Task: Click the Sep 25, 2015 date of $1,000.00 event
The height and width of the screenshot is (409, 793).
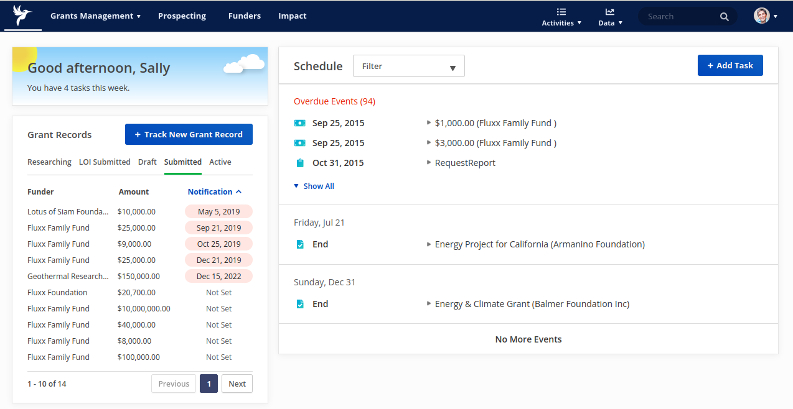Action: [339, 123]
